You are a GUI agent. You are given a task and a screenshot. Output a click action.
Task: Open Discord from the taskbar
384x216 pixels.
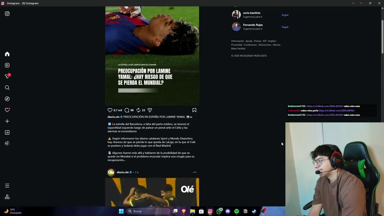pyautogui.click(x=228, y=211)
